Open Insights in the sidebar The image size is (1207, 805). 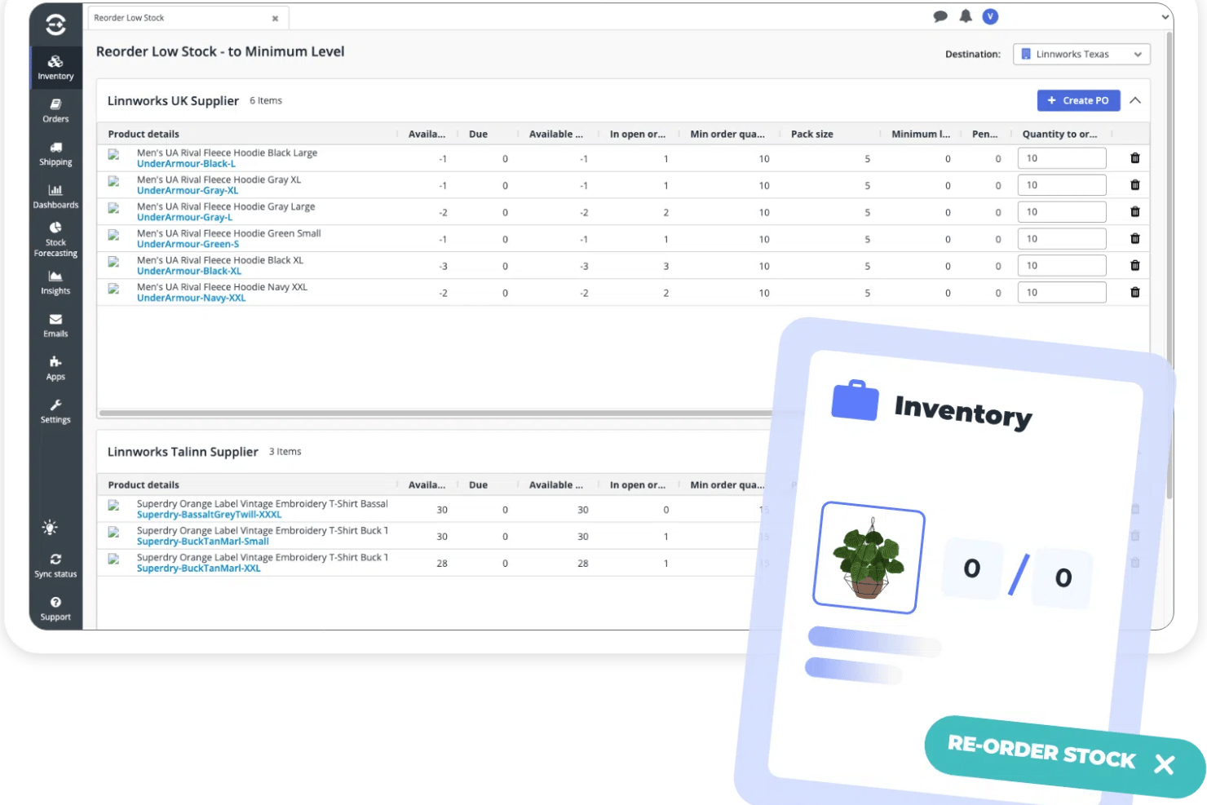coord(55,283)
